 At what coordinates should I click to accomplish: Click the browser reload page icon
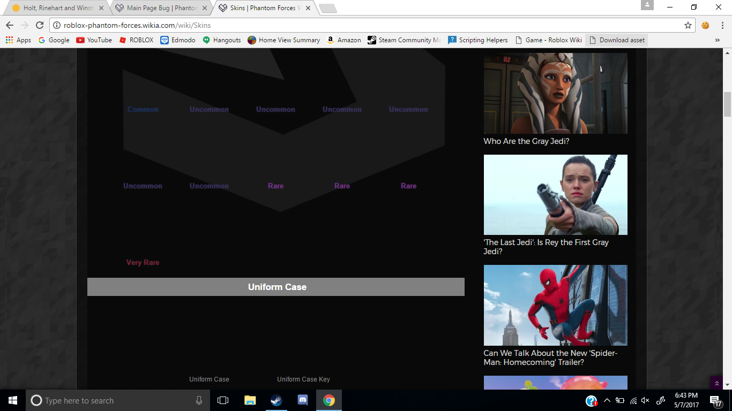point(39,25)
